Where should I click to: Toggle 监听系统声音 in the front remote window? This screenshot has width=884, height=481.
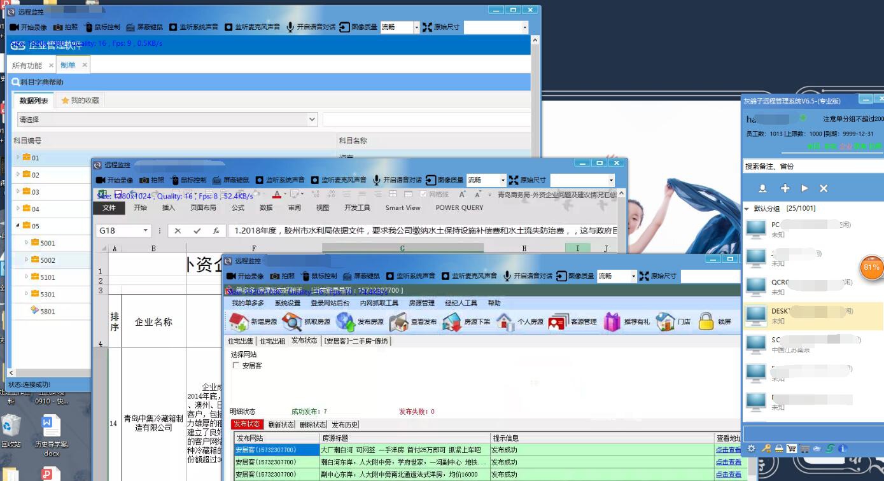point(412,276)
